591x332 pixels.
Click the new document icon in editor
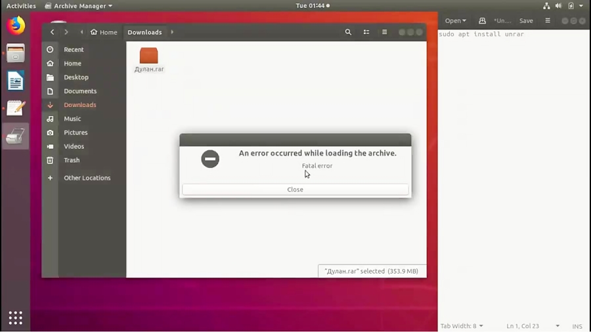click(482, 21)
